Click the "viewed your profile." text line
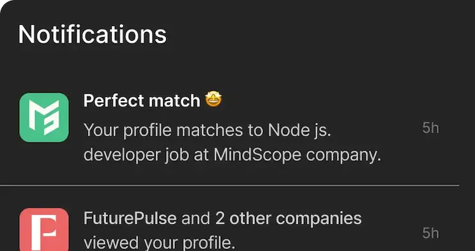 (x=160, y=243)
